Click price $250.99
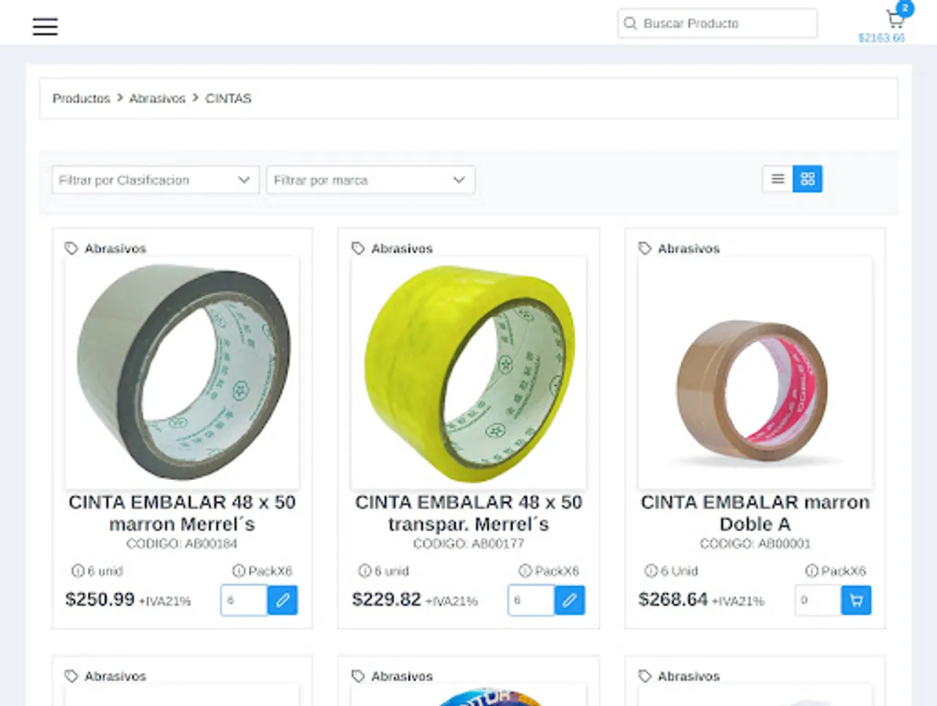 [100, 599]
